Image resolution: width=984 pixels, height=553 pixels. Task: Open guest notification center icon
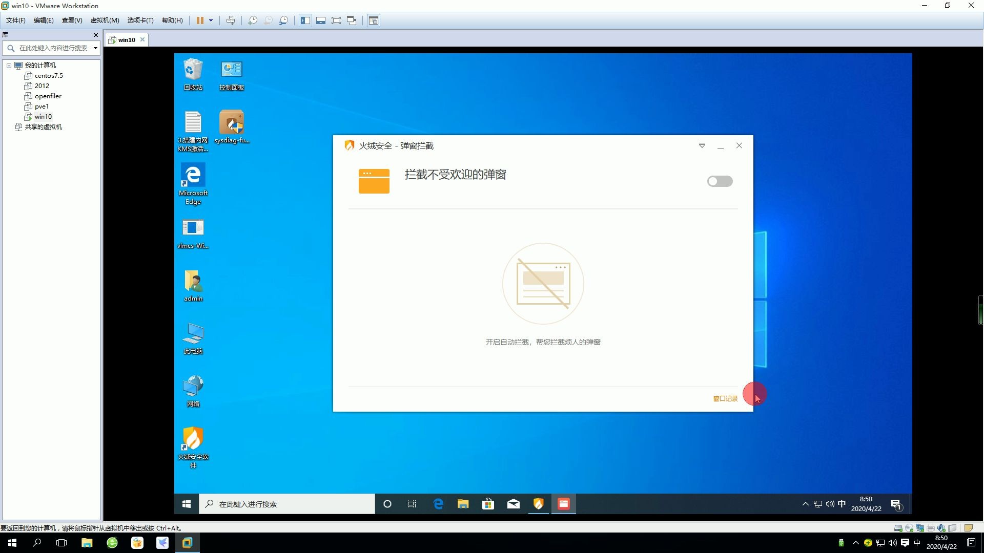[896, 505]
